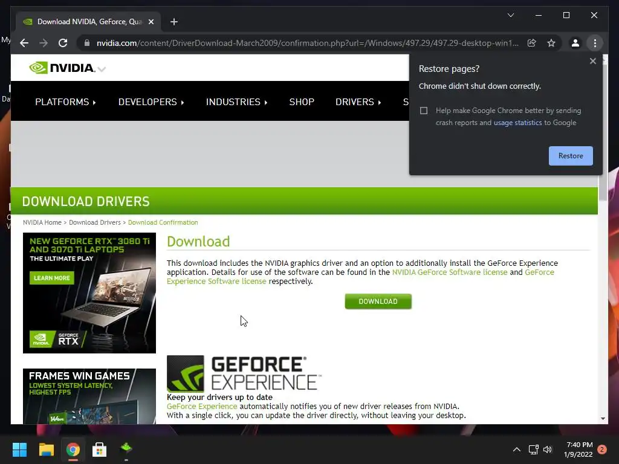Open the Windows Start menu

[19, 449]
